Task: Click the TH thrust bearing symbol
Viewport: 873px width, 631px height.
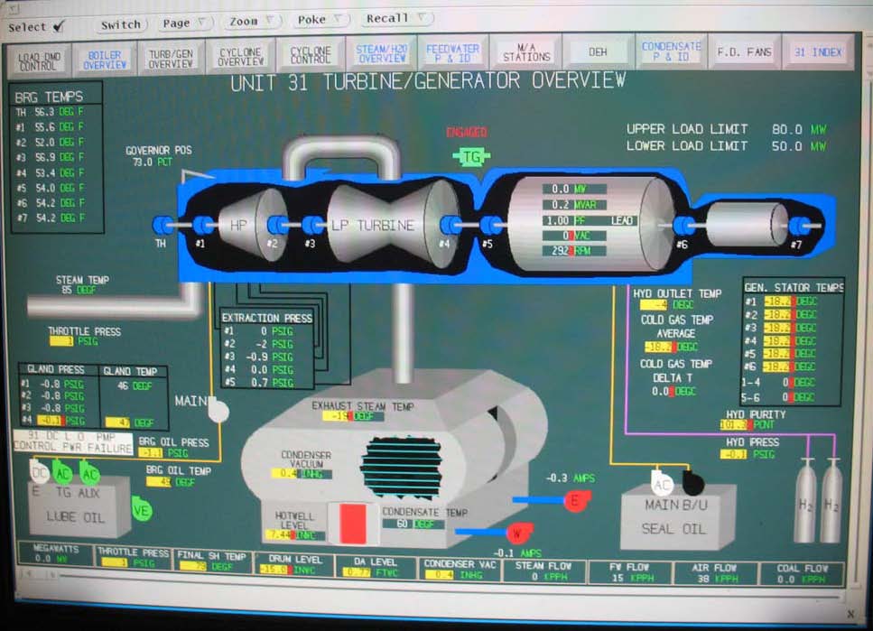Action: (x=162, y=225)
